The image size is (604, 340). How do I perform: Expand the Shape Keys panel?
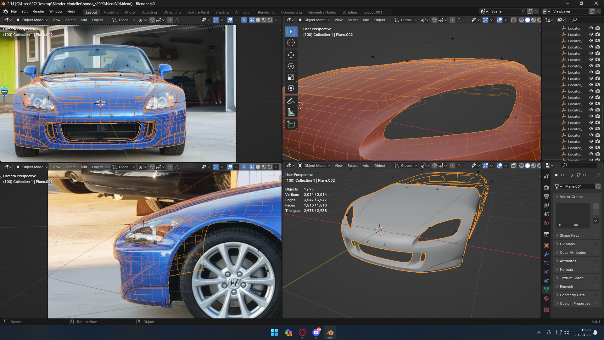569,235
